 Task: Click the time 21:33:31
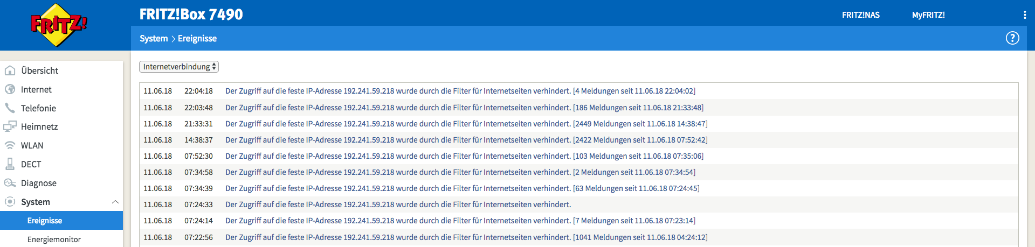[198, 124]
